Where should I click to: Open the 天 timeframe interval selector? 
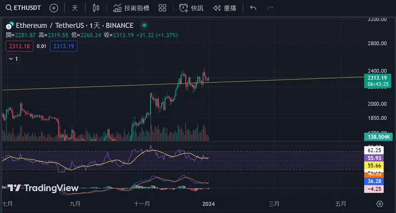(75, 8)
